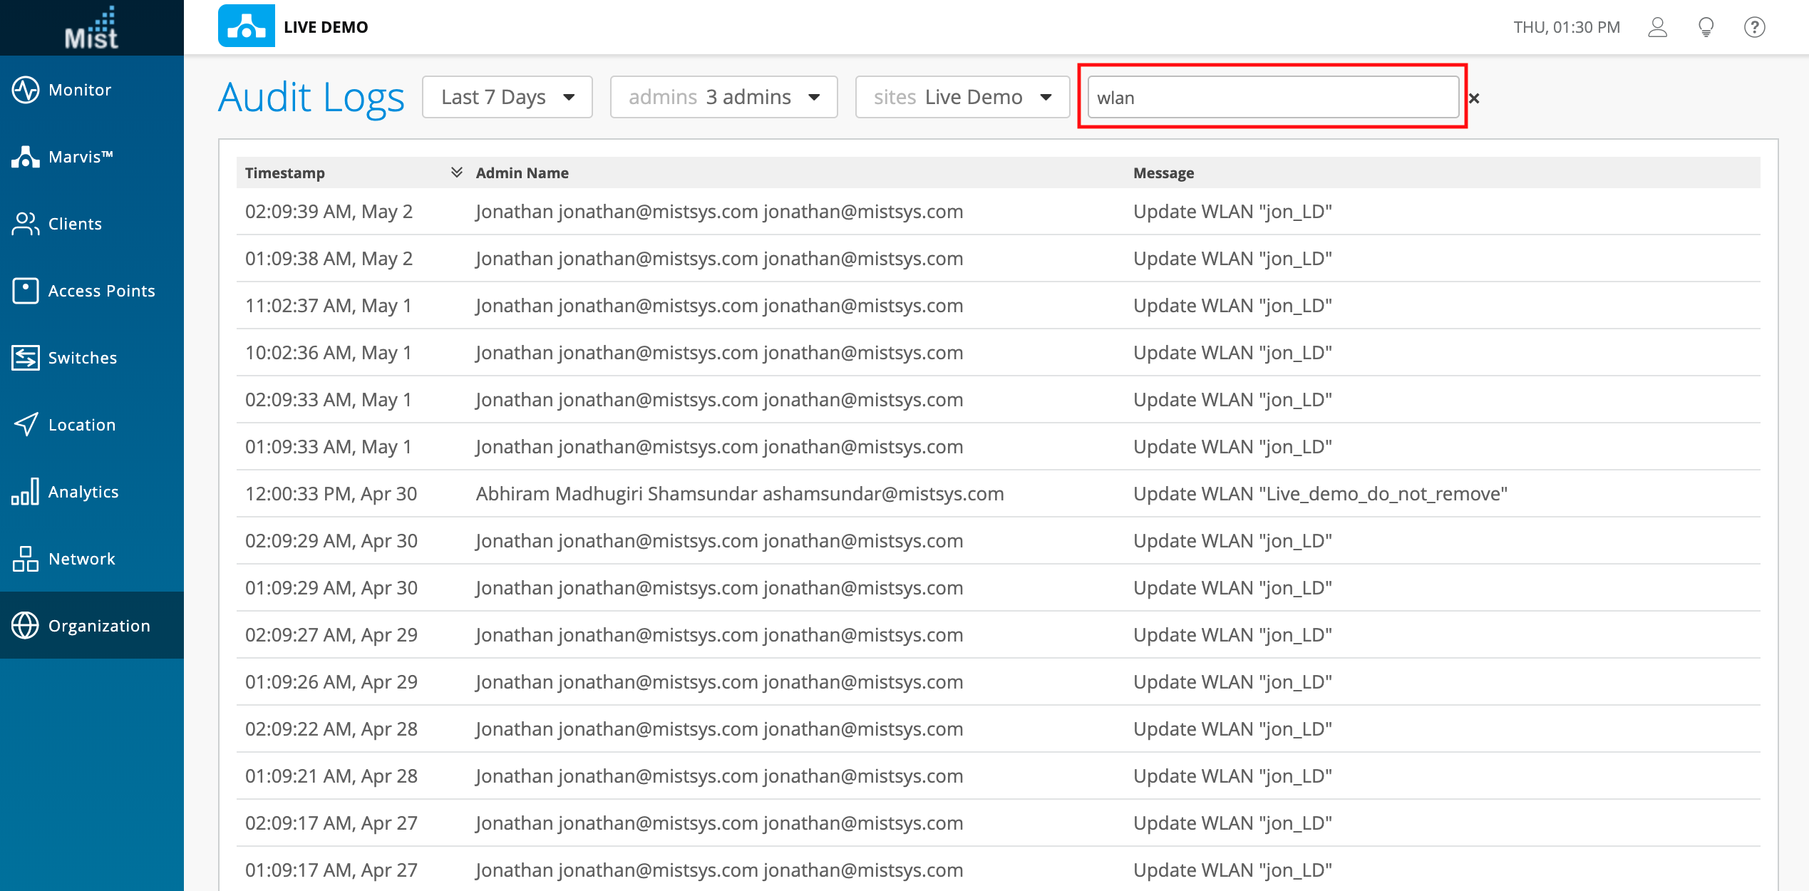Open the Analytics bar chart icon
Viewport: 1809px width, 891px height.
[26, 492]
